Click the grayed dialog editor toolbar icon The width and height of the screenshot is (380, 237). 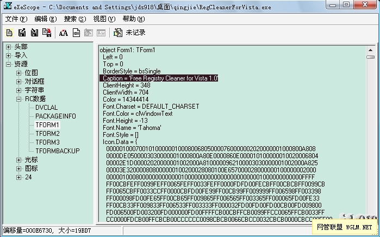[x=89, y=33]
